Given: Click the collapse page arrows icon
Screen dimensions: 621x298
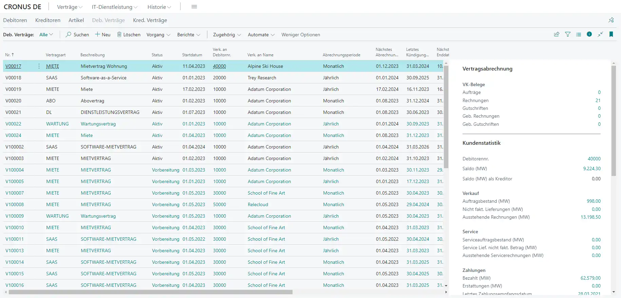Looking at the screenshot, I should coord(600,34).
